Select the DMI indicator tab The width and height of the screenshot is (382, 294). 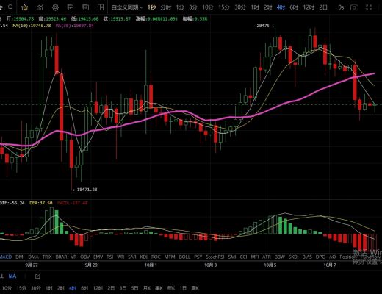pos(20,257)
